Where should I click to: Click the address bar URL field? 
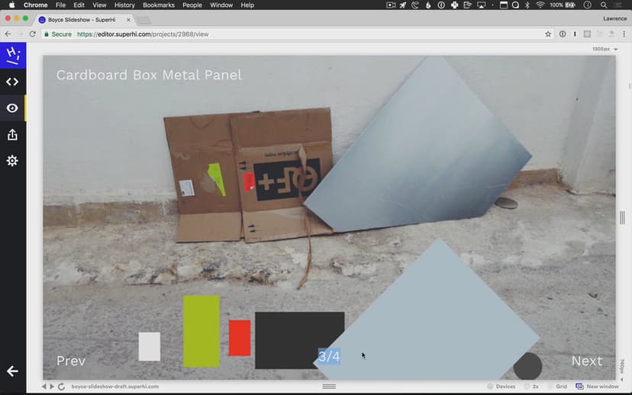pyautogui.click(x=305, y=34)
